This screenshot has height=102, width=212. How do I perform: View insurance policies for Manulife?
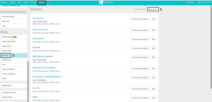140,48
